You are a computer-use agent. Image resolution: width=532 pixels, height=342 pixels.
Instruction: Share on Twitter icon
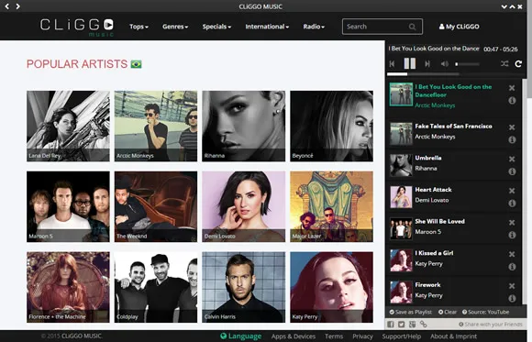click(x=402, y=325)
